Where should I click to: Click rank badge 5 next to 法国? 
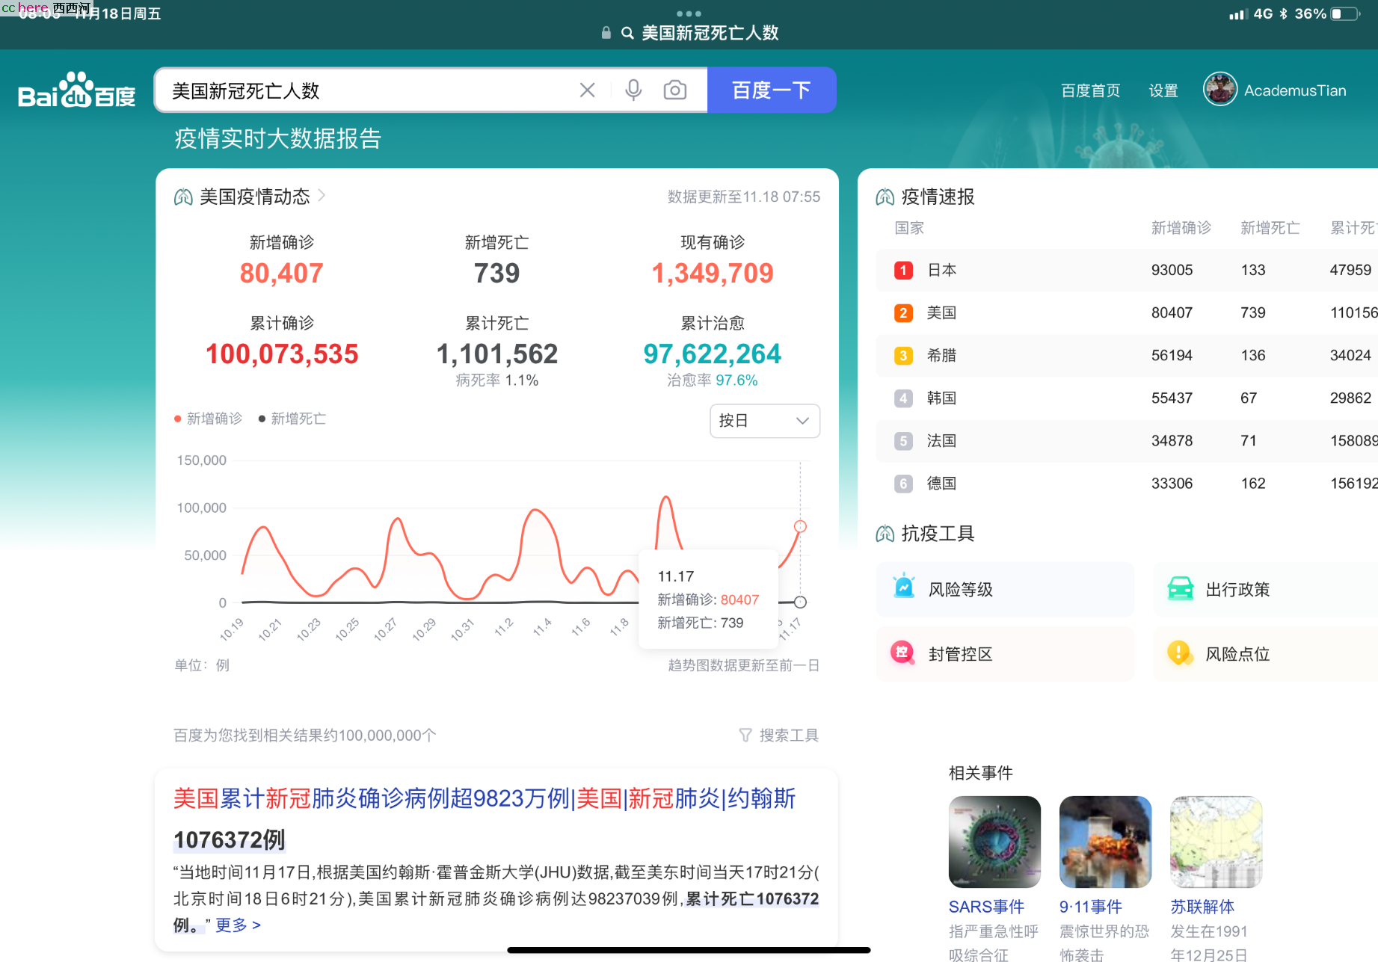tap(903, 440)
